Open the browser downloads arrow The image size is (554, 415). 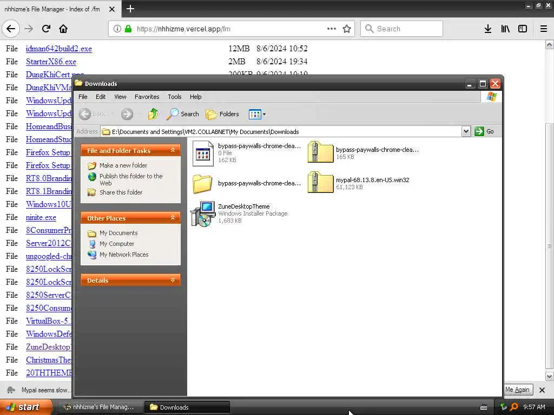pos(487,29)
